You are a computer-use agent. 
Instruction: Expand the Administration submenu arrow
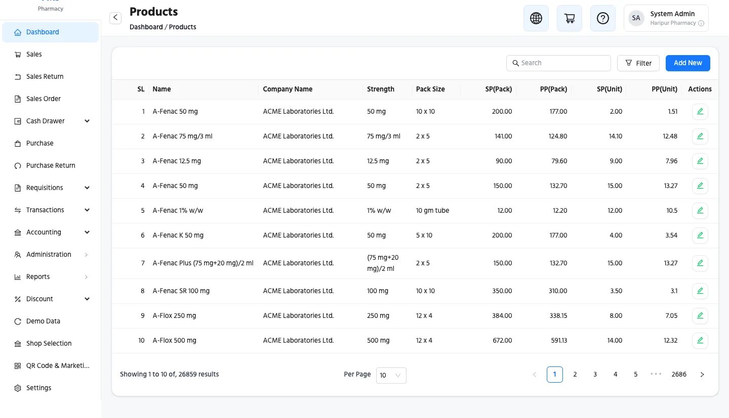pyautogui.click(x=87, y=255)
